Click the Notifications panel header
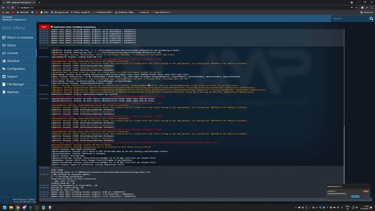 pyautogui.click(x=348, y=186)
